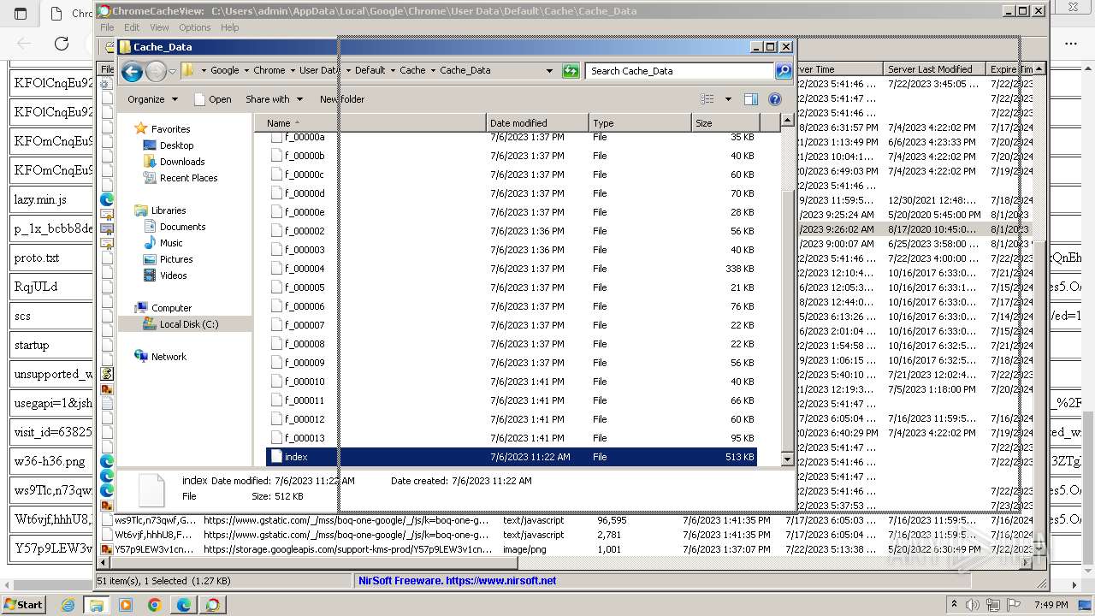Click the search magnifier icon
This screenshot has width=1095, height=616.
click(x=783, y=71)
